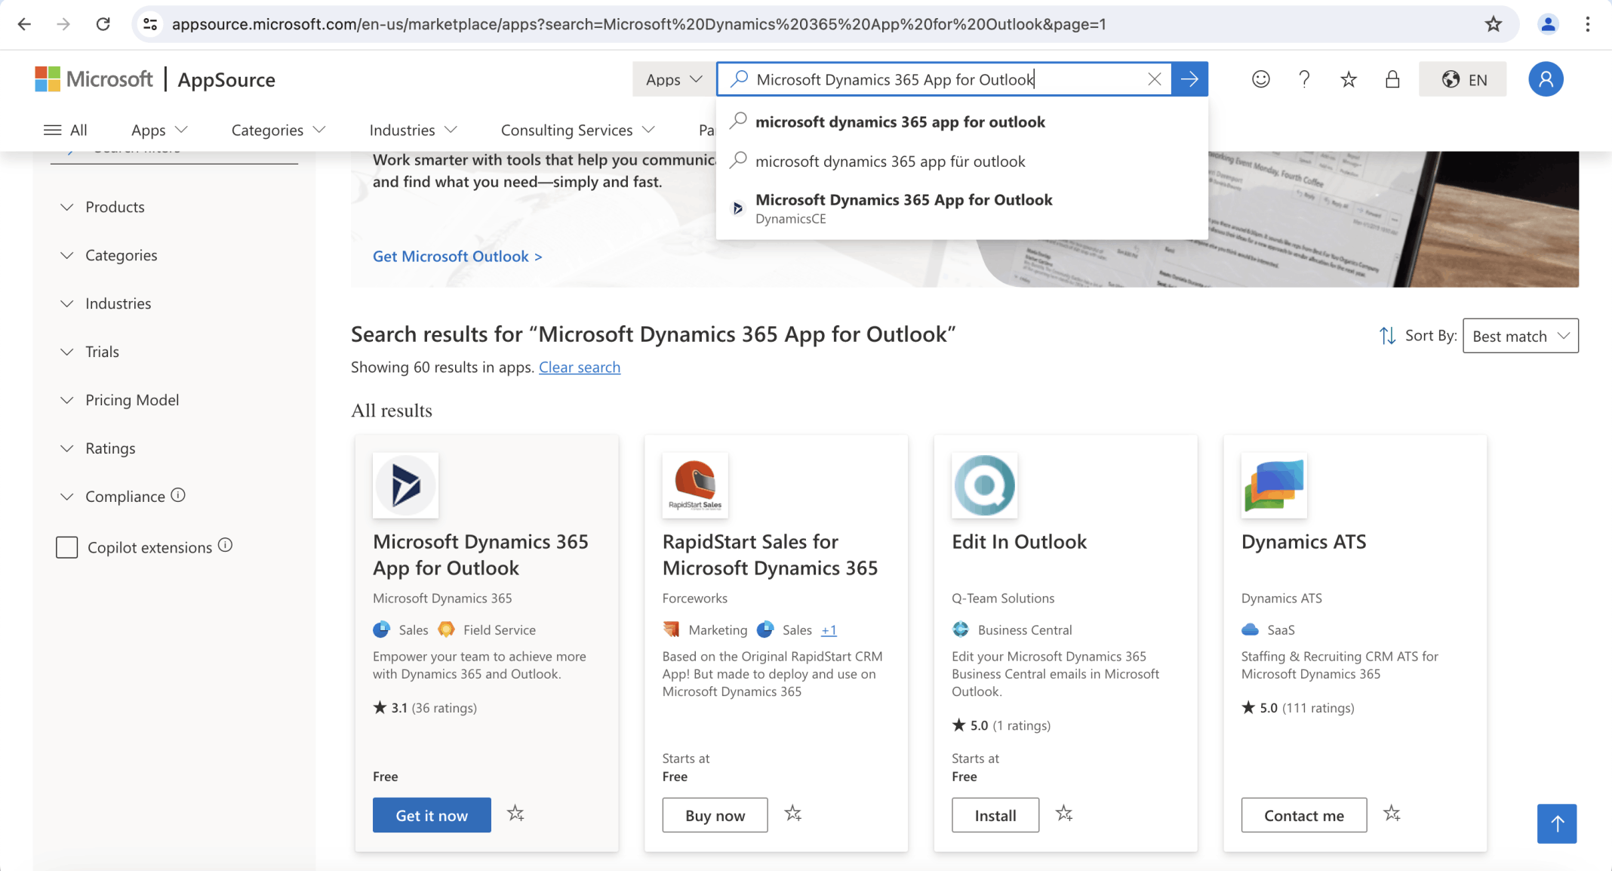Click the Clear search link
1612x871 pixels.
[579, 367]
